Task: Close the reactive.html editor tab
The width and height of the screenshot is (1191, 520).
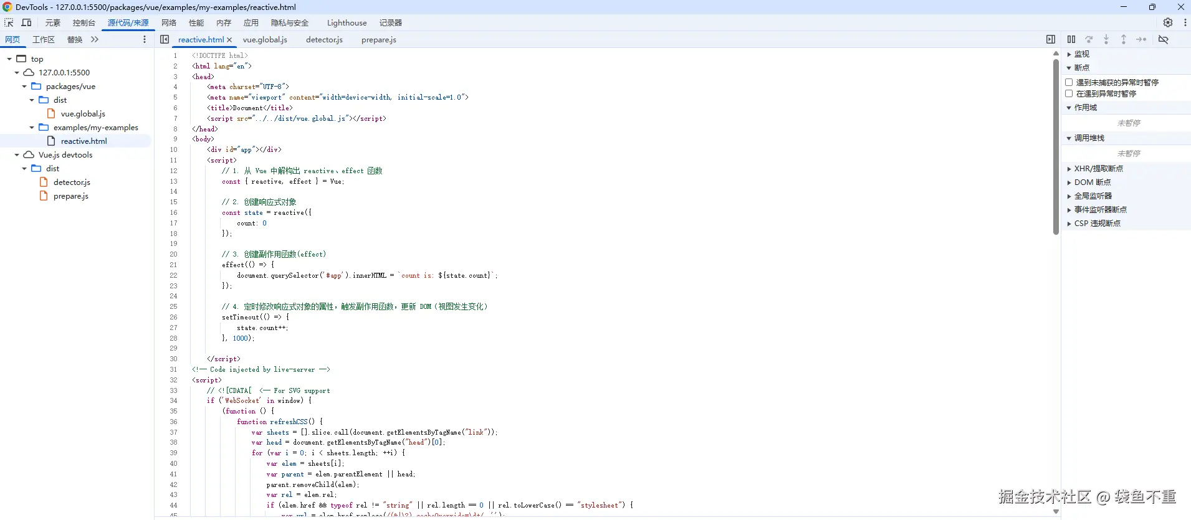Action: point(229,40)
